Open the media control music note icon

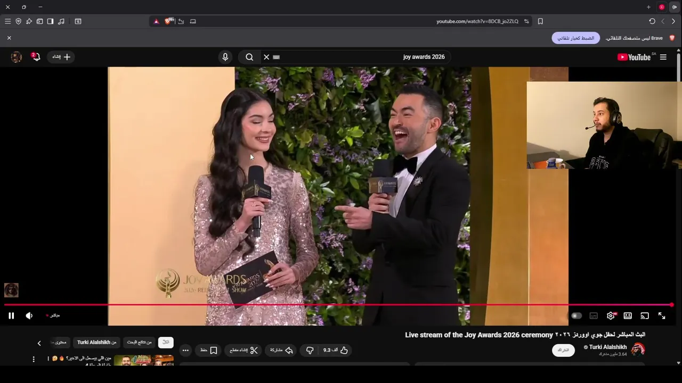point(61,21)
